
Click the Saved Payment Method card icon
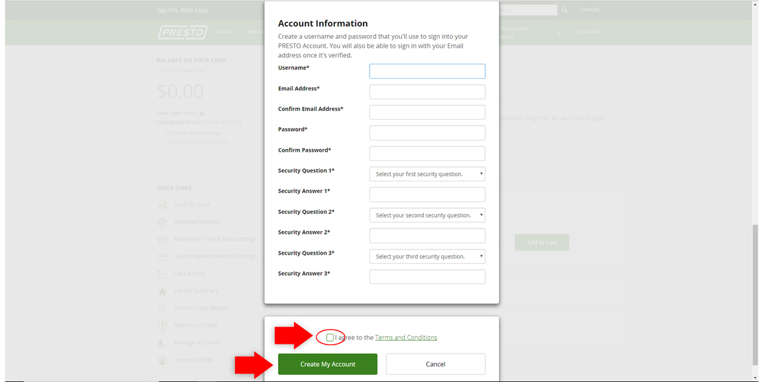tap(162, 257)
